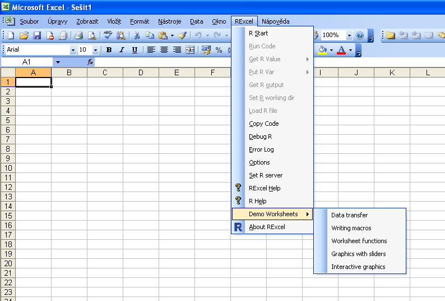Toggle underline formatting
445x301 pixels.
coord(135,50)
